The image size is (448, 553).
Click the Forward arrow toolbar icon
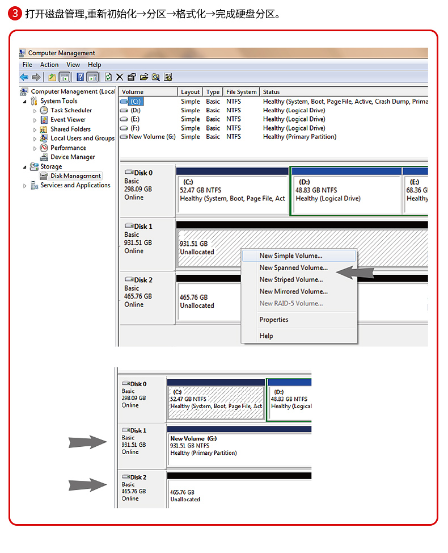pyautogui.click(x=36, y=77)
